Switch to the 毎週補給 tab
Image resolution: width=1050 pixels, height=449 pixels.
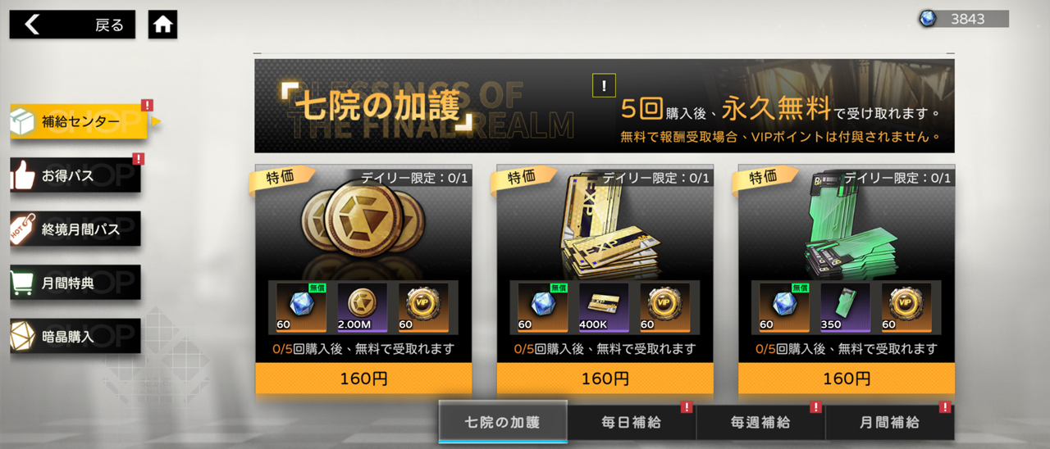tap(760, 423)
